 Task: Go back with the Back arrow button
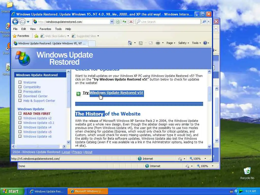[15, 22]
